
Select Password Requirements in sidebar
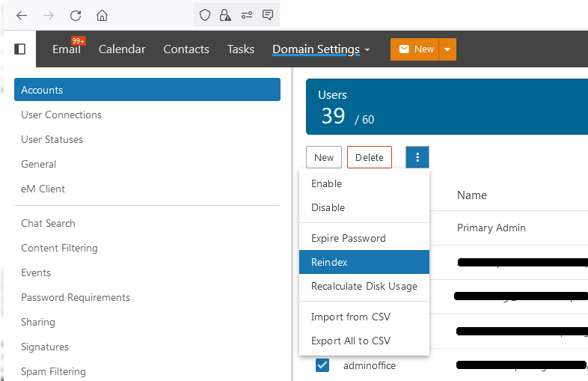(76, 297)
